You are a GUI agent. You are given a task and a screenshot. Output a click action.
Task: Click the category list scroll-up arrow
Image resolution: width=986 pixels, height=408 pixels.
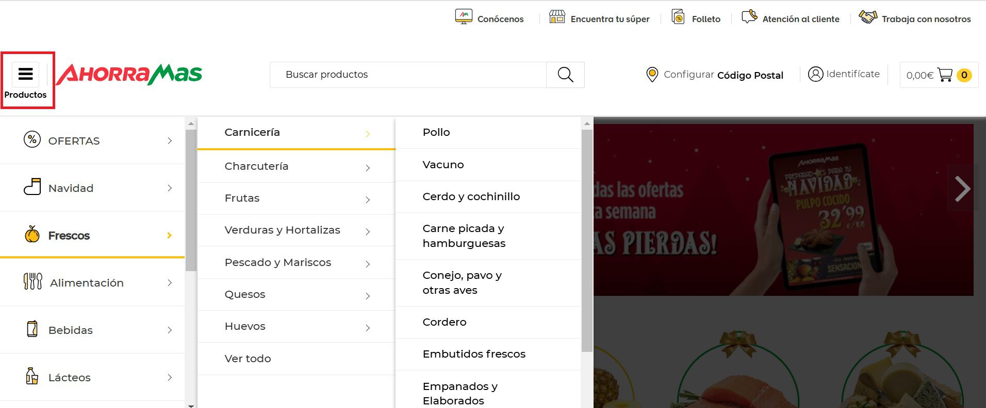tap(191, 123)
